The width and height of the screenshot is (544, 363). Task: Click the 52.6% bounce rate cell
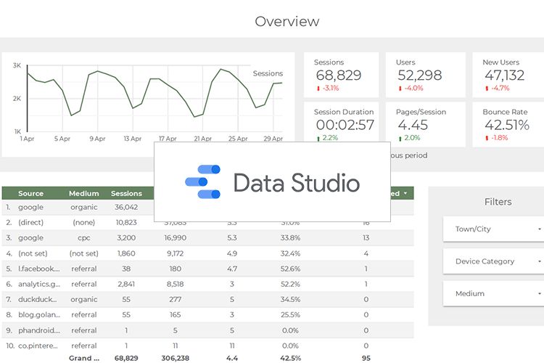[x=290, y=269]
